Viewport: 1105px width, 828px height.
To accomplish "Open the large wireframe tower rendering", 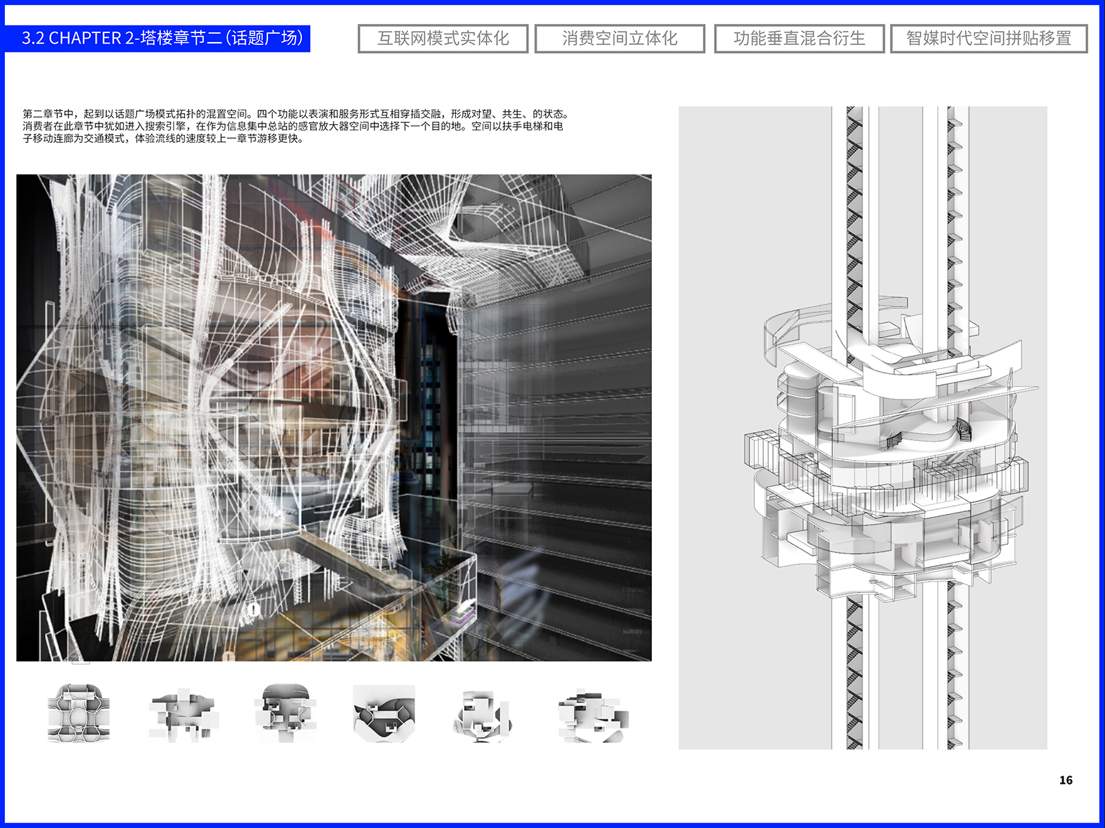I will (x=334, y=417).
